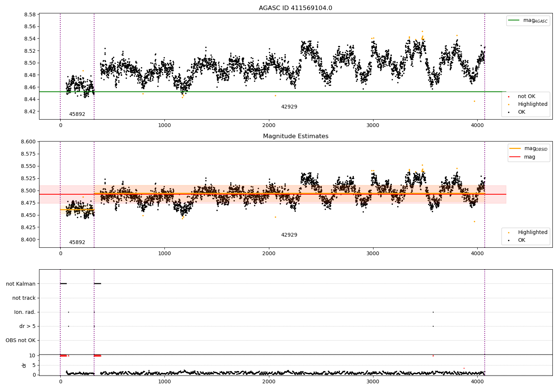This screenshot has height=390, width=558.
Task: Click the '10' tick on the dr axis
Action: (32, 356)
